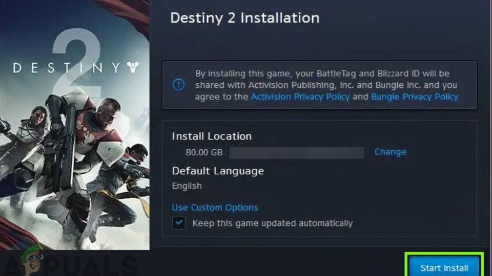Click the checkmark inside the auto-update box
The image size is (492, 276).
pos(179,223)
